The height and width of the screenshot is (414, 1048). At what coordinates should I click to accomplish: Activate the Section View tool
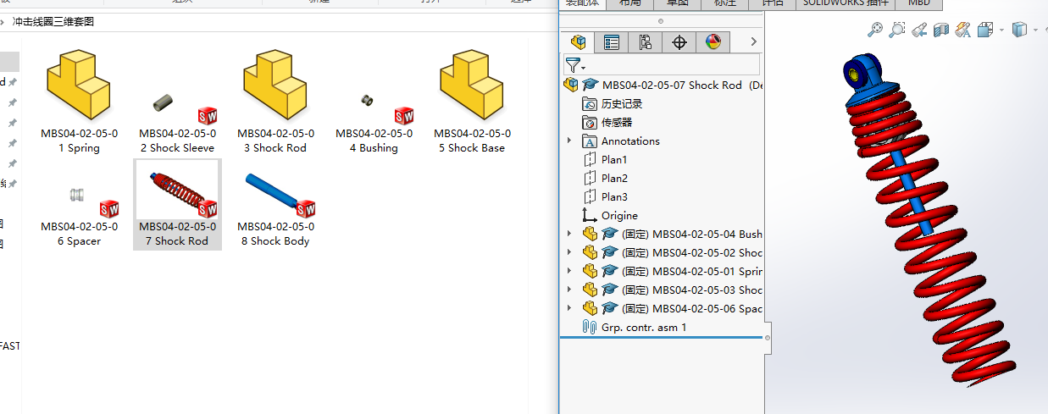click(x=940, y=30)
